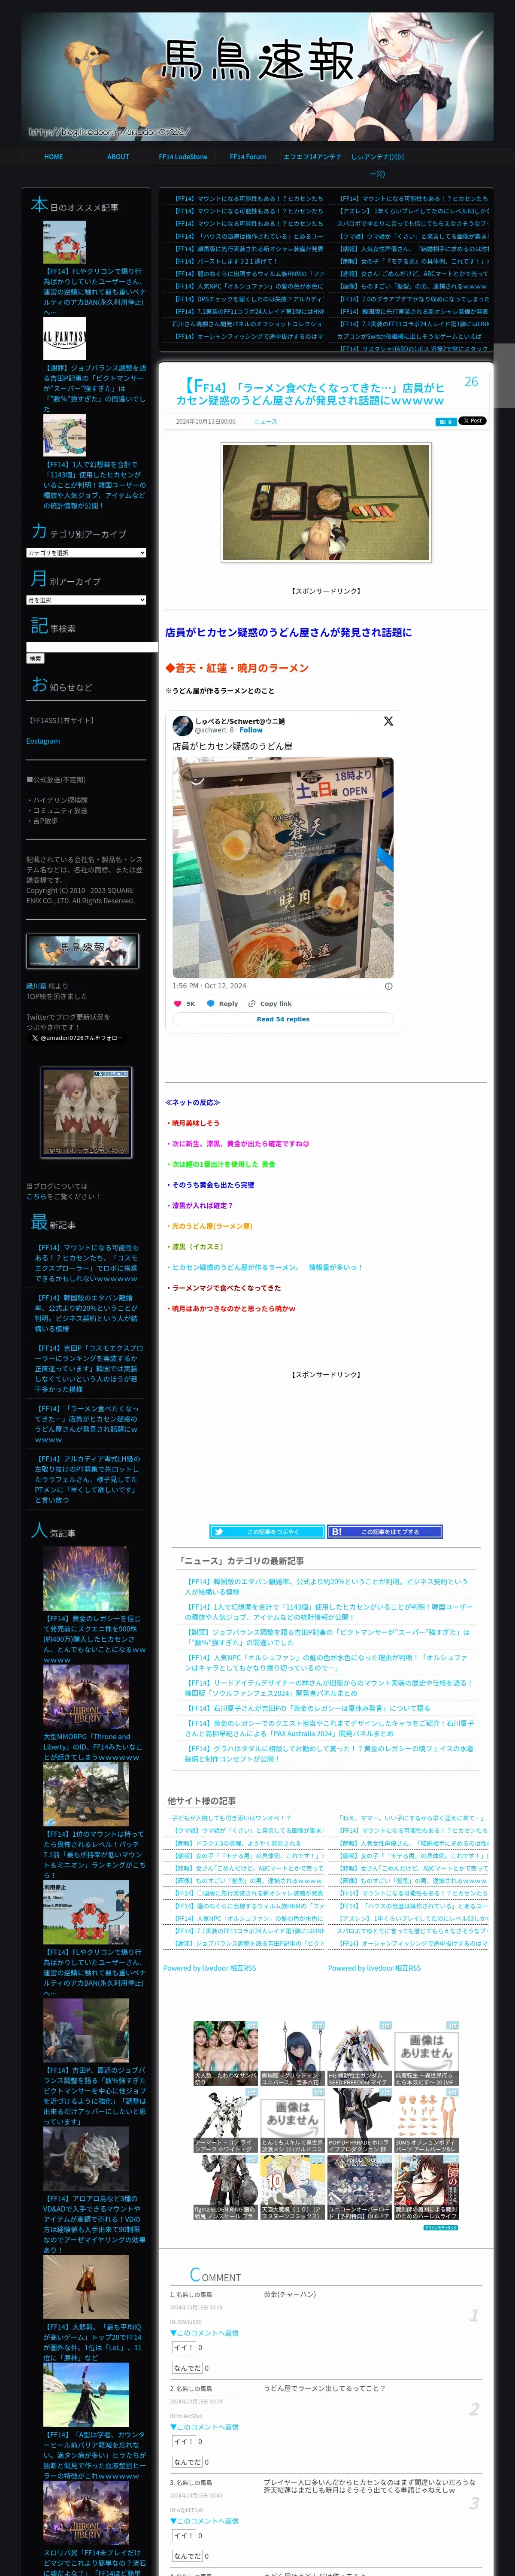Click the 緑川葉 credit link under the banner

(36, 986)
